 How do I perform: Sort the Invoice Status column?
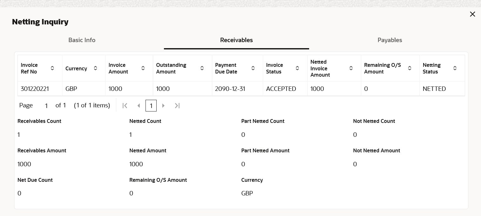[x=297, y=68]
